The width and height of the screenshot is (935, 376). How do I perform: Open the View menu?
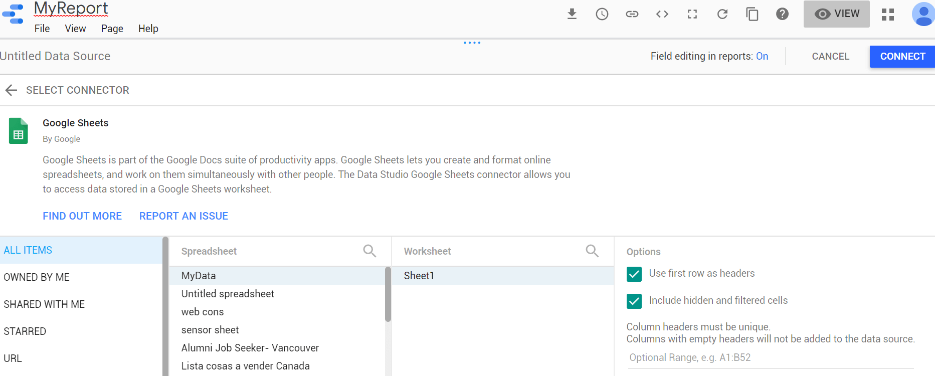click(x=75, y=29)
